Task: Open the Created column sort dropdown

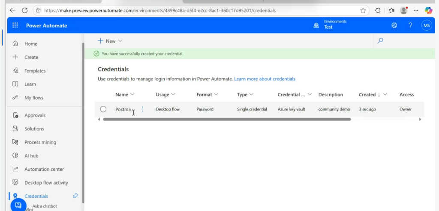Action: point(385,94)
